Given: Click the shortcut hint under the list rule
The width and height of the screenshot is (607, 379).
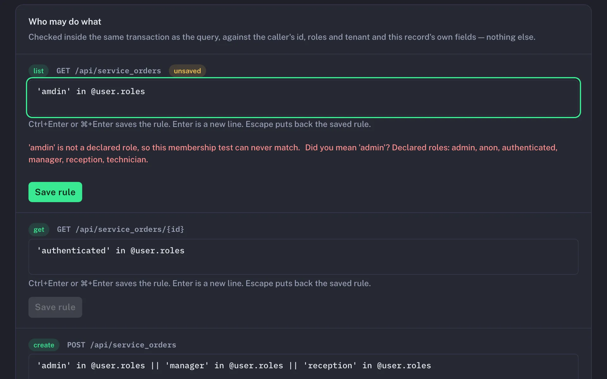Looking at the screenshot, I should coord(199,124).
